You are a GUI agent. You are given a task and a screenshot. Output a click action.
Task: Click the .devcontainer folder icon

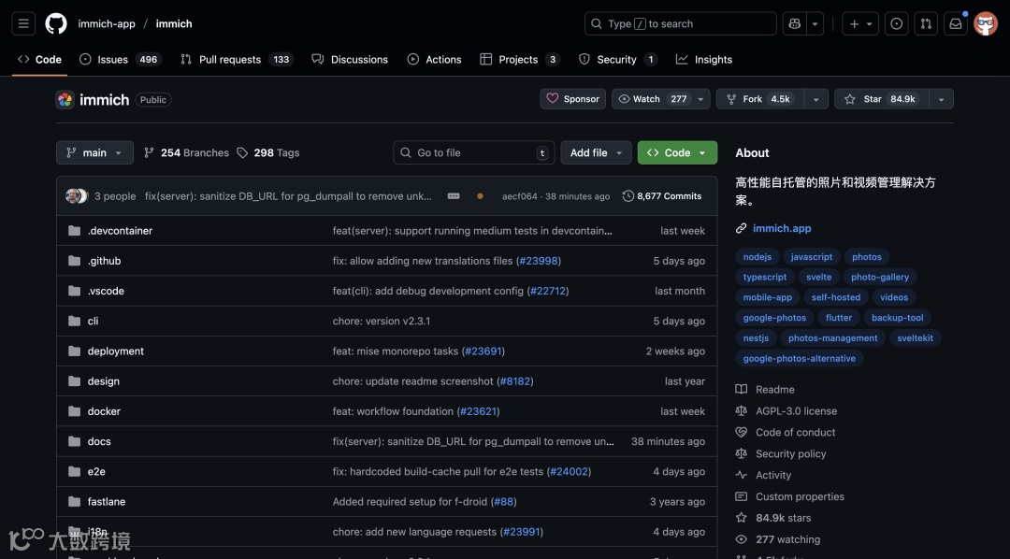(75, 231)
